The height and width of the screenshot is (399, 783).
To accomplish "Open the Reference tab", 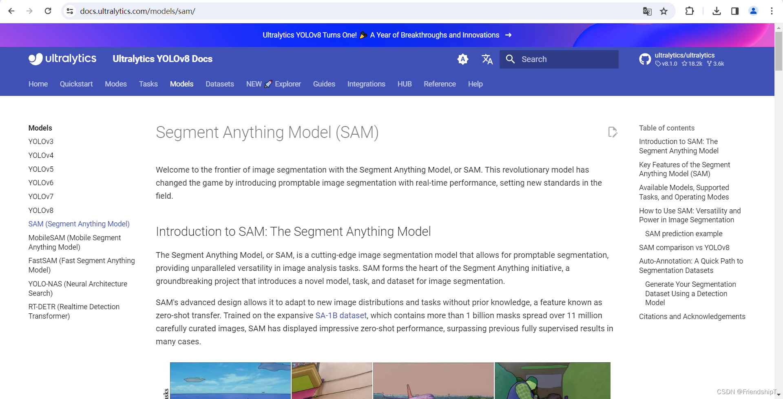I will (x=440, y=84).
